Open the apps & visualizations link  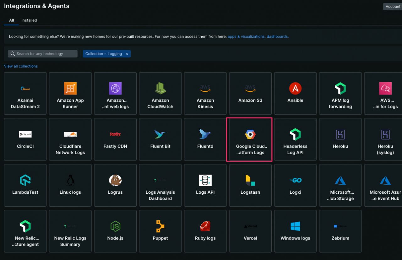246,36
